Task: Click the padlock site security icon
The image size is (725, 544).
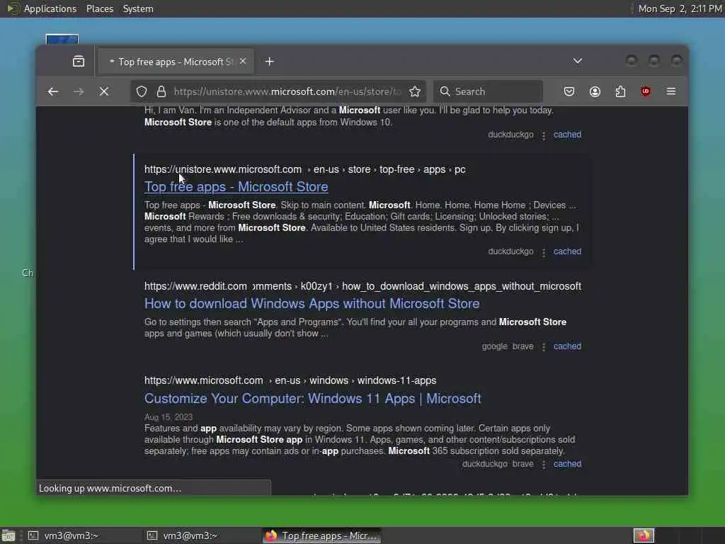Action: 161,91
